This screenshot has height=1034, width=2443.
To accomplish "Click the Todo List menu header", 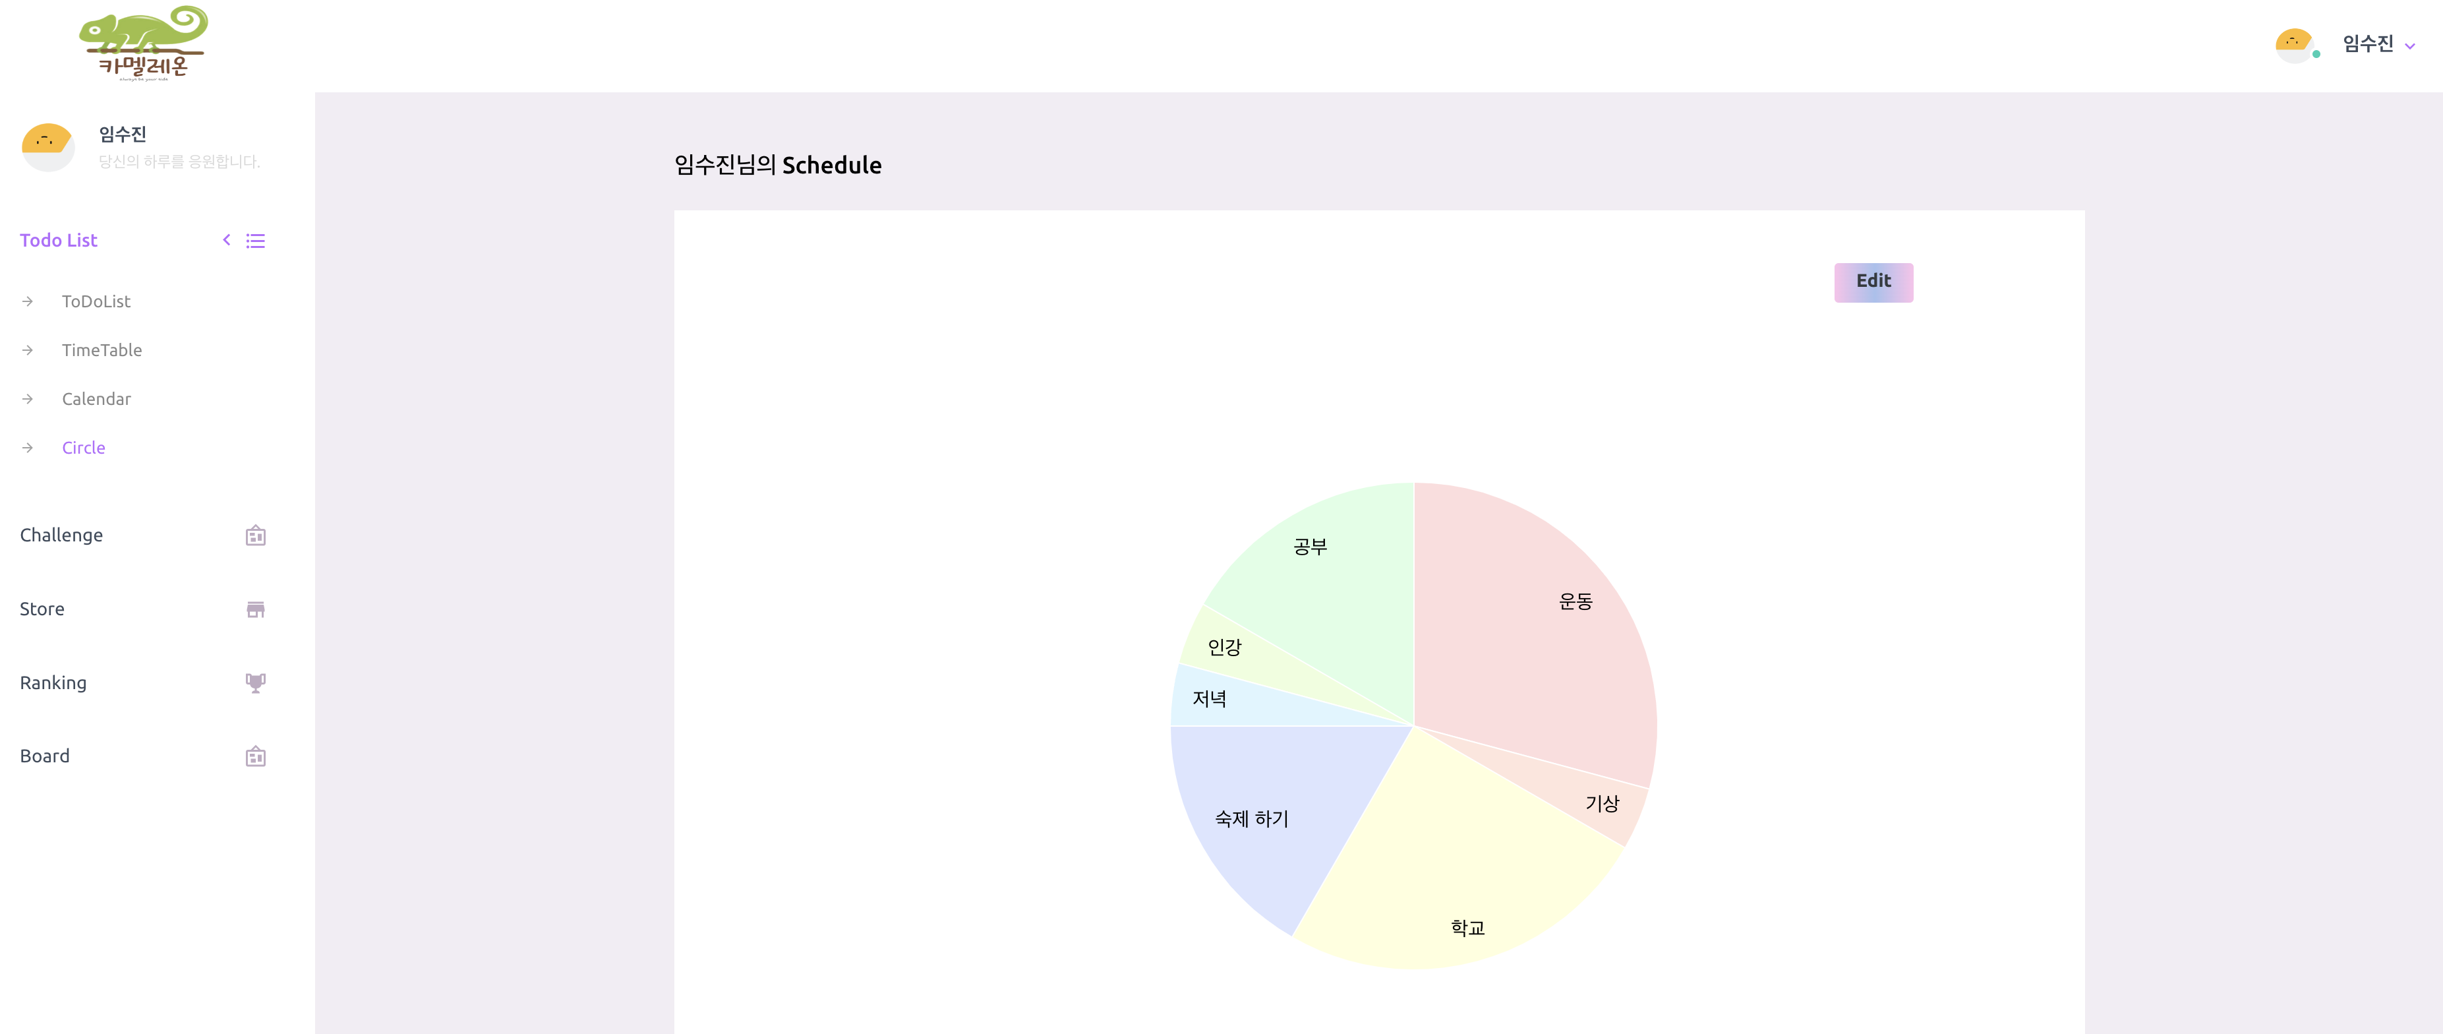I will (x=59, y=240).
